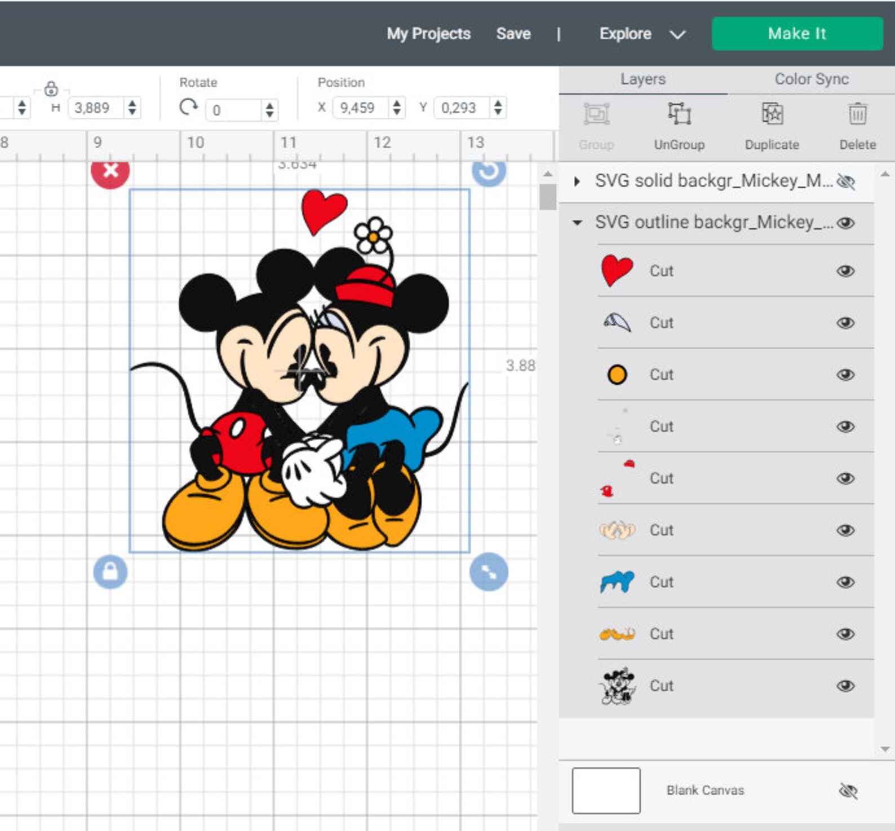895x831 pixels.
Task: Click the green Make It button
Action: (x=797, y=34)
